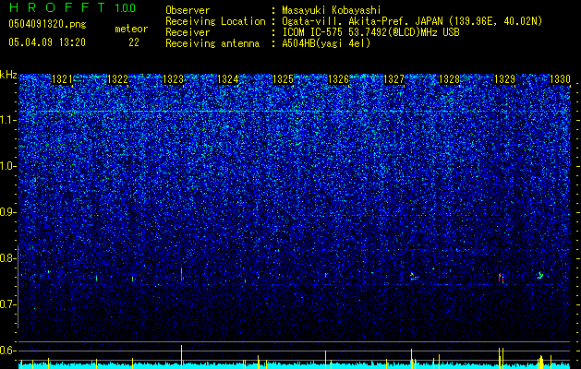Click the Receiving antenna label
This screenshot has width=581, height=369.
pos(212,43)
